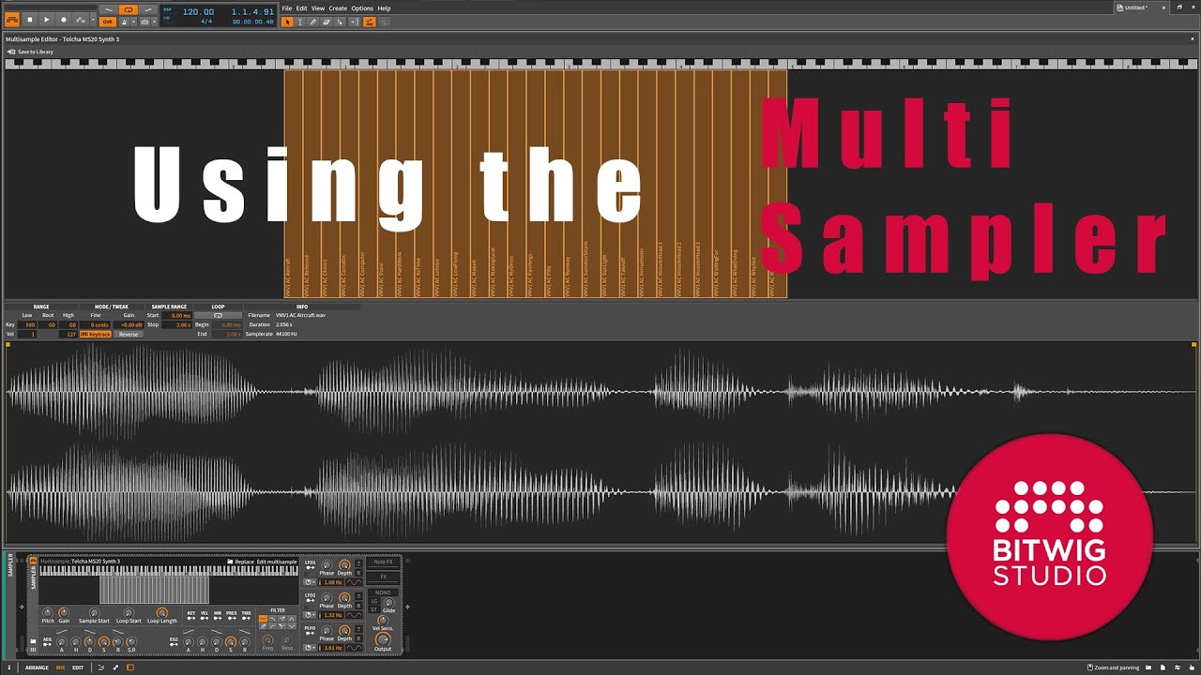Toggle the Loop enable button in LOOP section
Viewport: 1201px width, 675px height.
219,315
